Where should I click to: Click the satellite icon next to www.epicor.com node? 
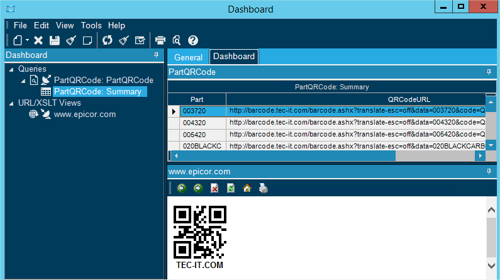coord(46,114)
